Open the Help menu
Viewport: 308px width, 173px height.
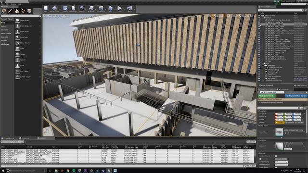[20, 4]
